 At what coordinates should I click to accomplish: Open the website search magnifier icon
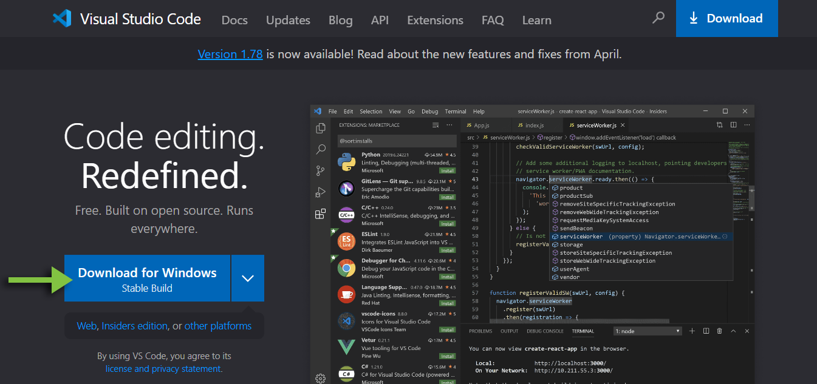pyautogui.click(x=658, y=18)
